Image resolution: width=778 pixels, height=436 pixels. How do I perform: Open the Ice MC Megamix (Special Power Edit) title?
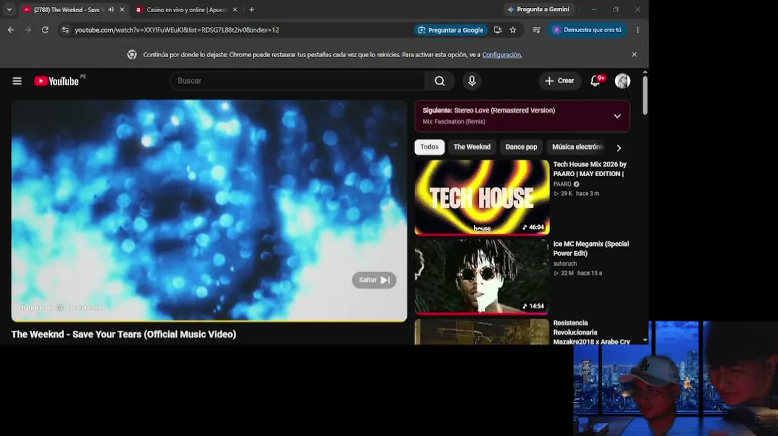(x=591, y=248)
